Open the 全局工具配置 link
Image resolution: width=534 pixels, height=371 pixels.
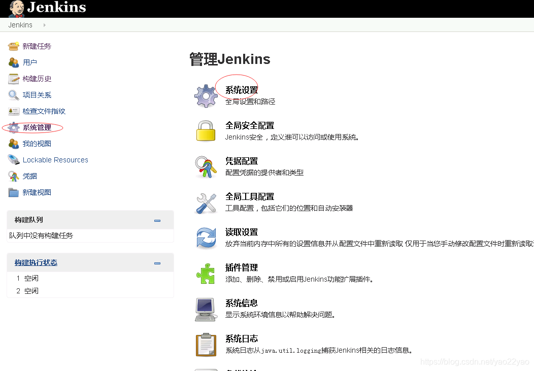pos(250,197)
